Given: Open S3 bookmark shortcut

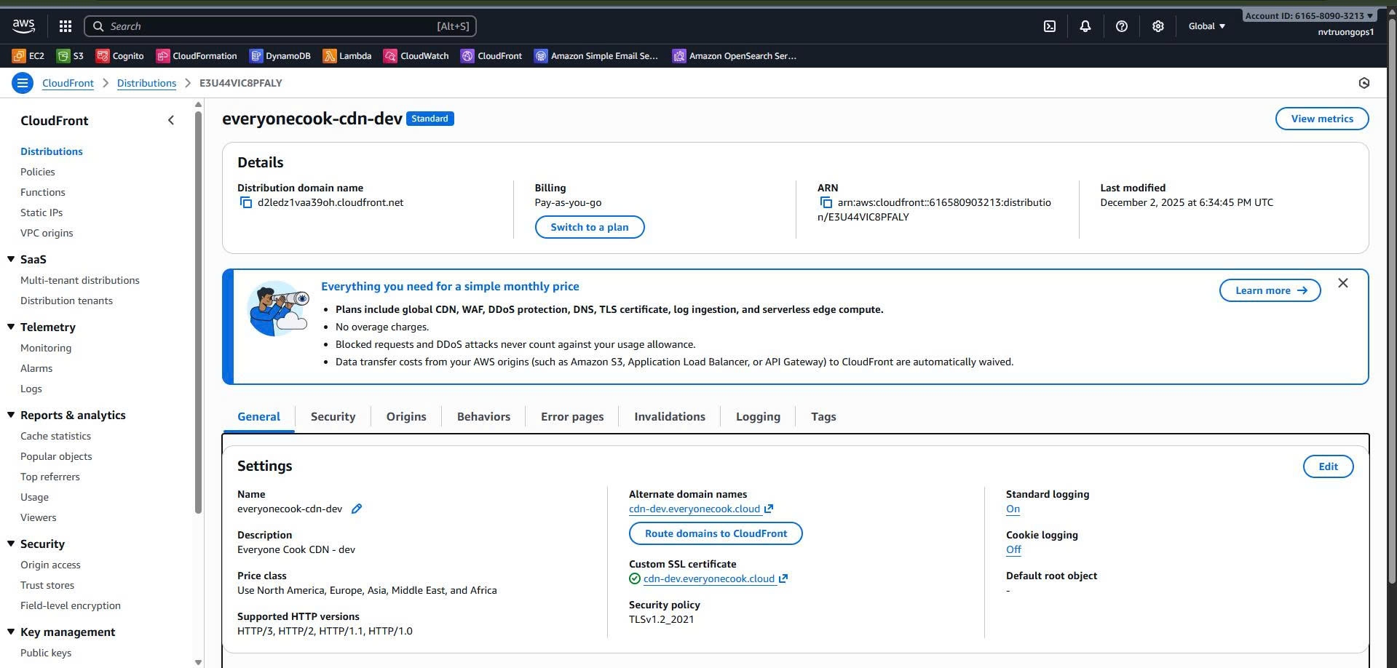Looking at the screenshot, I should [x=71, y=56].
